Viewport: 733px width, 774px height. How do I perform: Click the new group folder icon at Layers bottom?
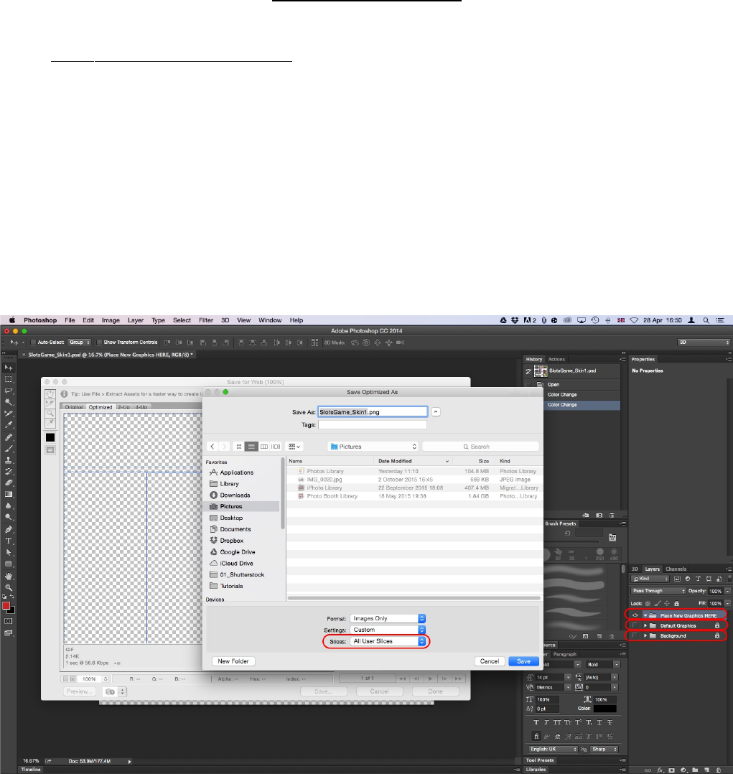695,770
